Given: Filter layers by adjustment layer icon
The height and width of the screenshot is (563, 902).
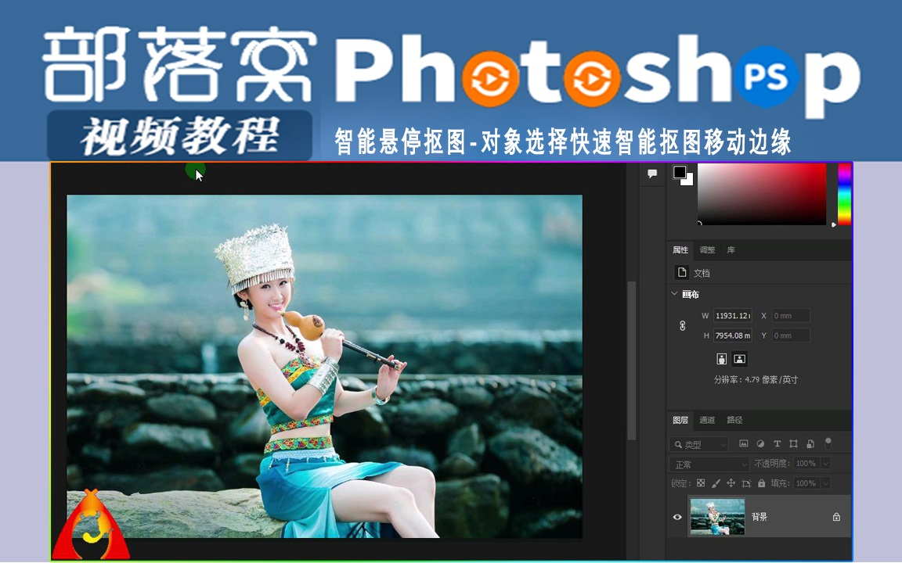Looking at the screenshot, I should (x=760, y=443).
